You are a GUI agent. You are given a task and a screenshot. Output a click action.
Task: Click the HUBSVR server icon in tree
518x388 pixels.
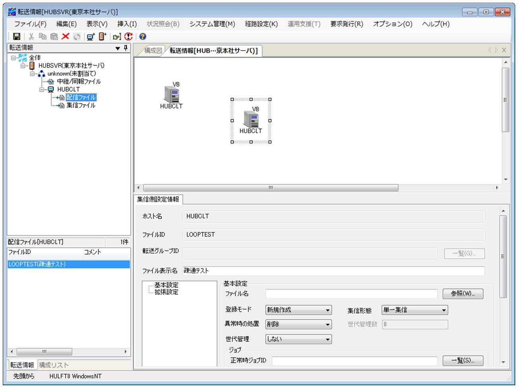coord(32,66)
